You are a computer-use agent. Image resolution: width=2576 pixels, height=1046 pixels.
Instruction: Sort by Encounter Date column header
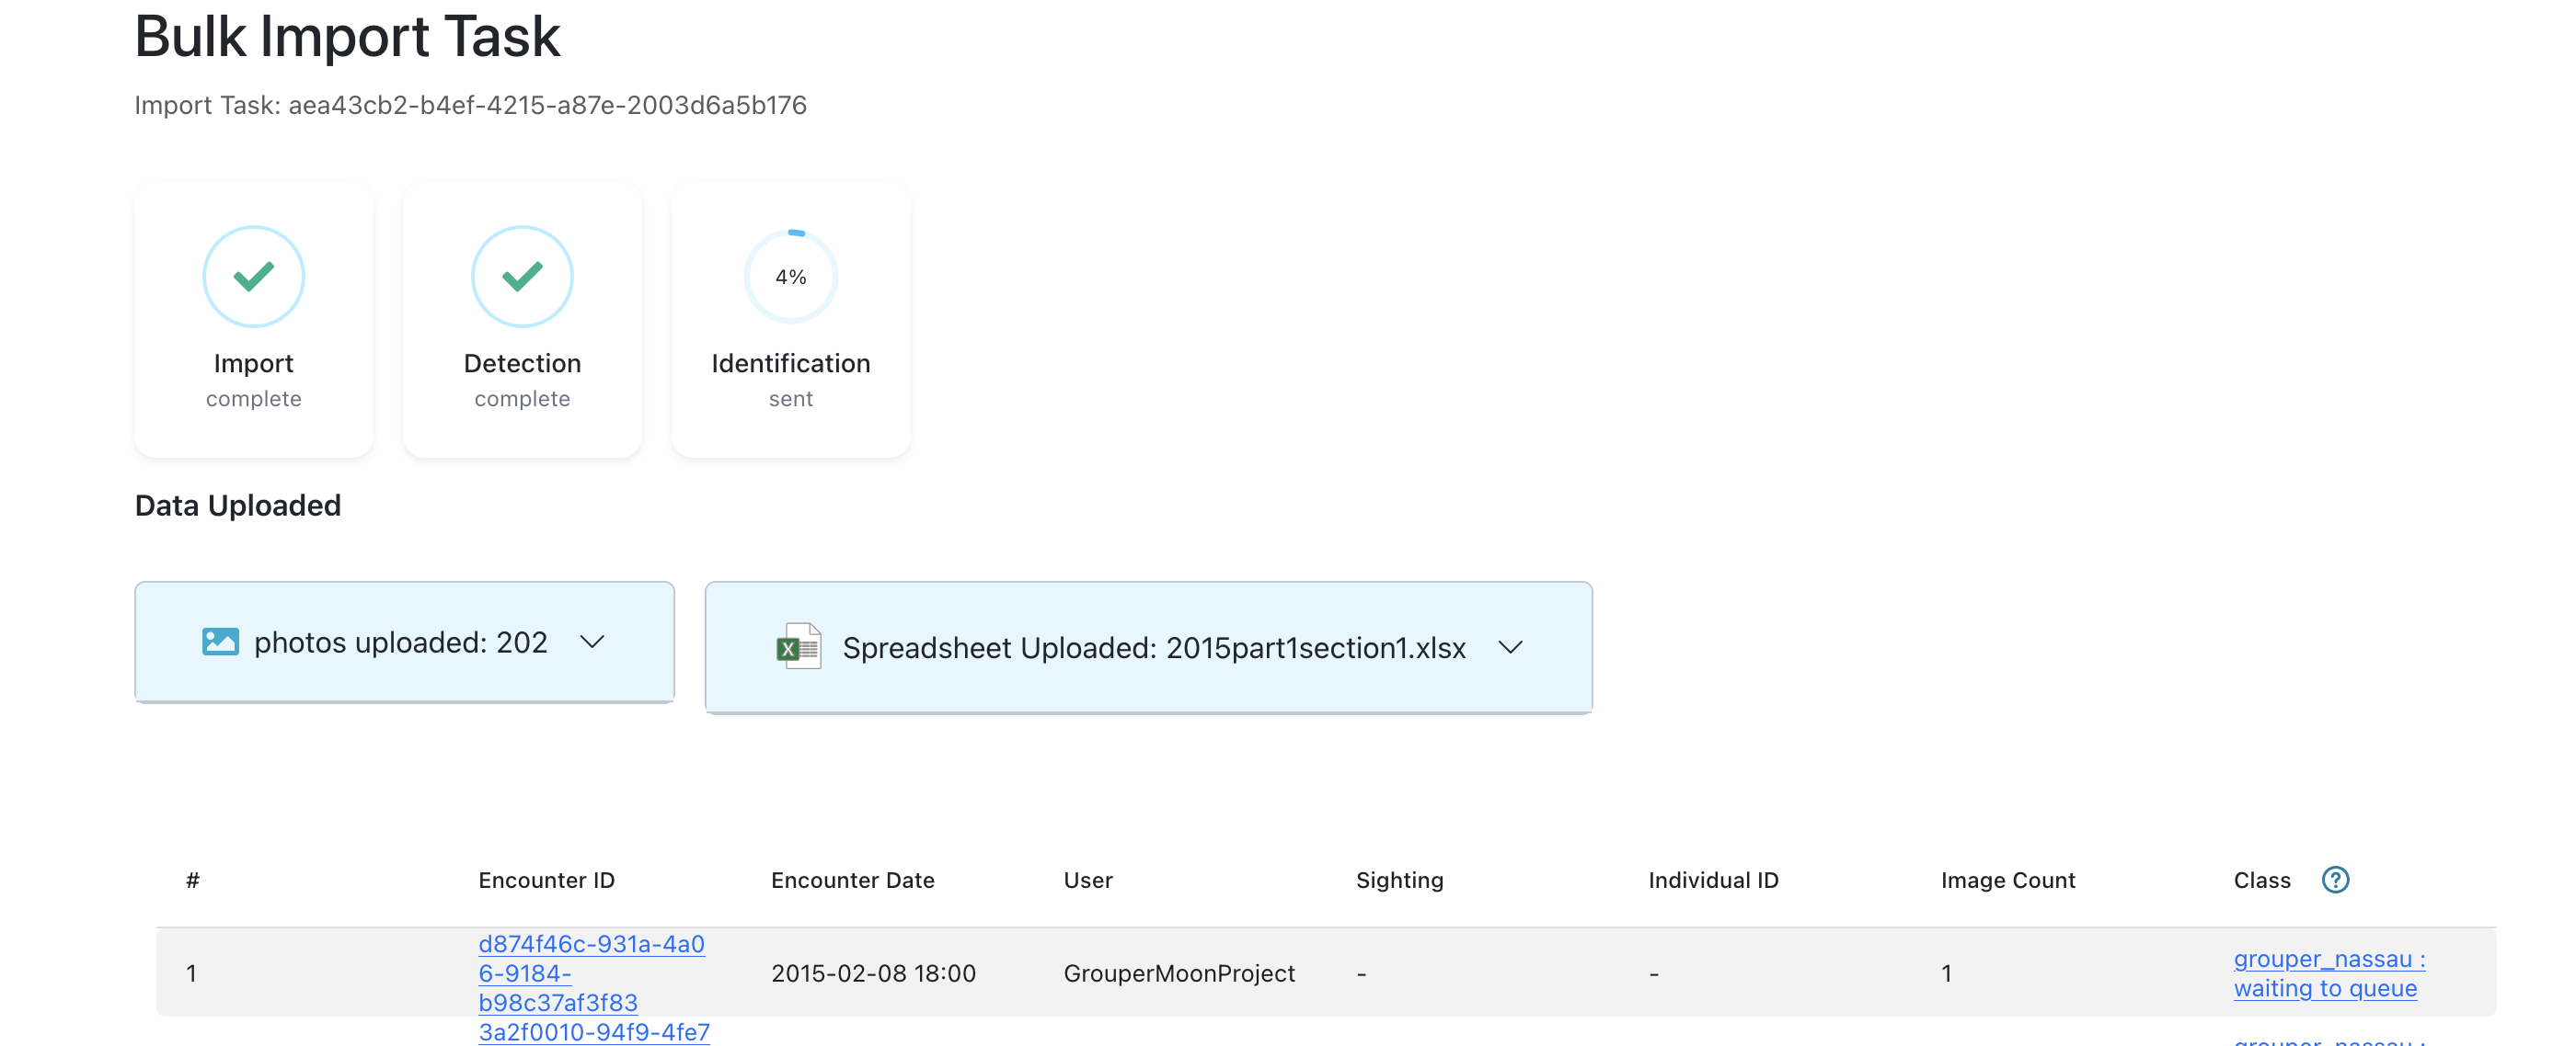852,881
